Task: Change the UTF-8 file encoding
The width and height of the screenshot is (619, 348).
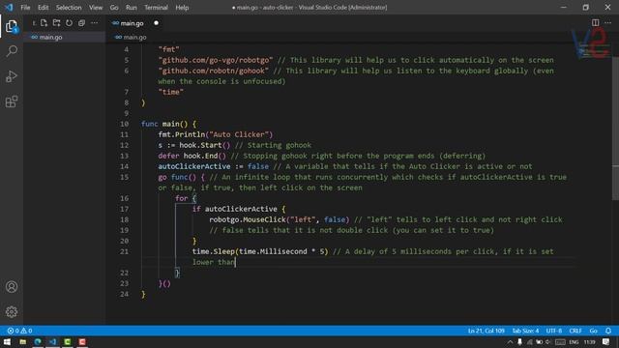Action: 554,331
